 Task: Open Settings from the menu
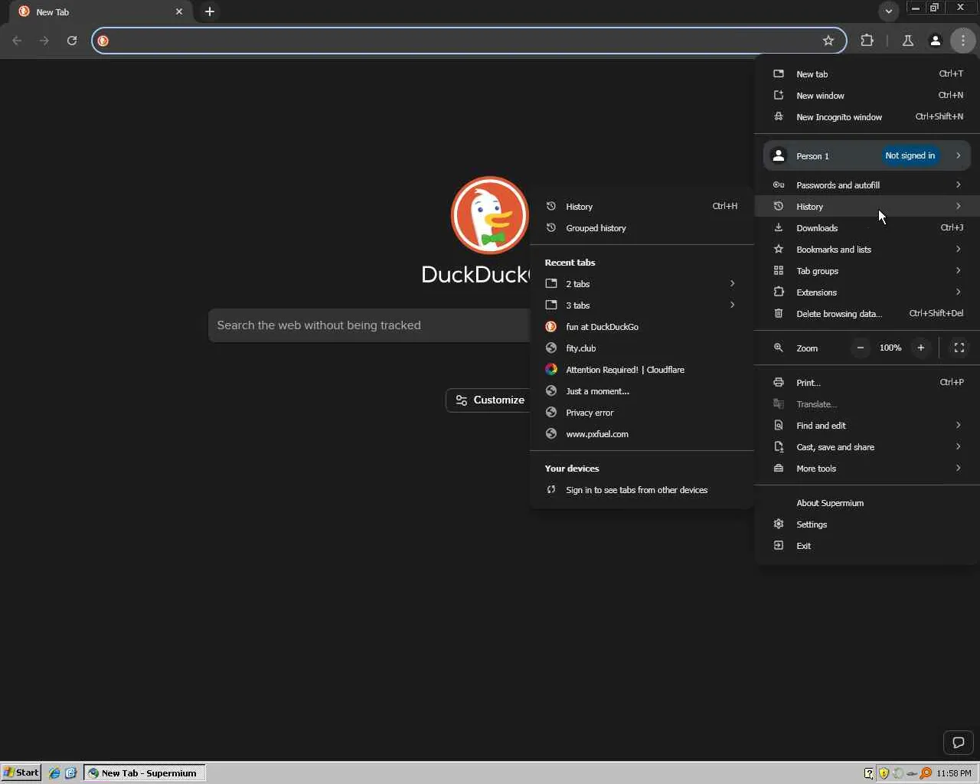coord(867,524)
